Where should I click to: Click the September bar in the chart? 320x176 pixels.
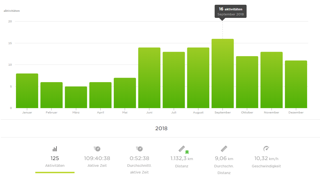pyautogui.click(x=222, y=74)
